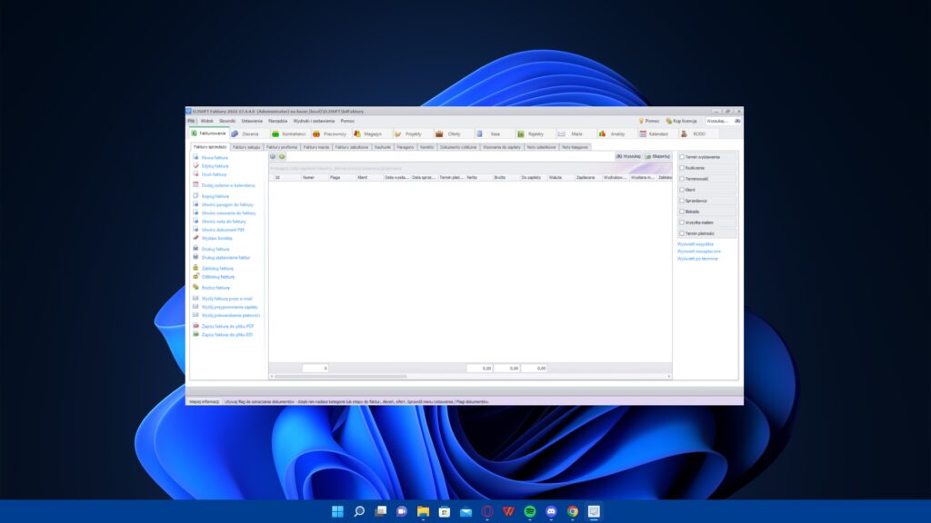Click the binoculars icon in top search box
Image resolution: width=931 pixels, height=523 pixels.
[737, 121]
